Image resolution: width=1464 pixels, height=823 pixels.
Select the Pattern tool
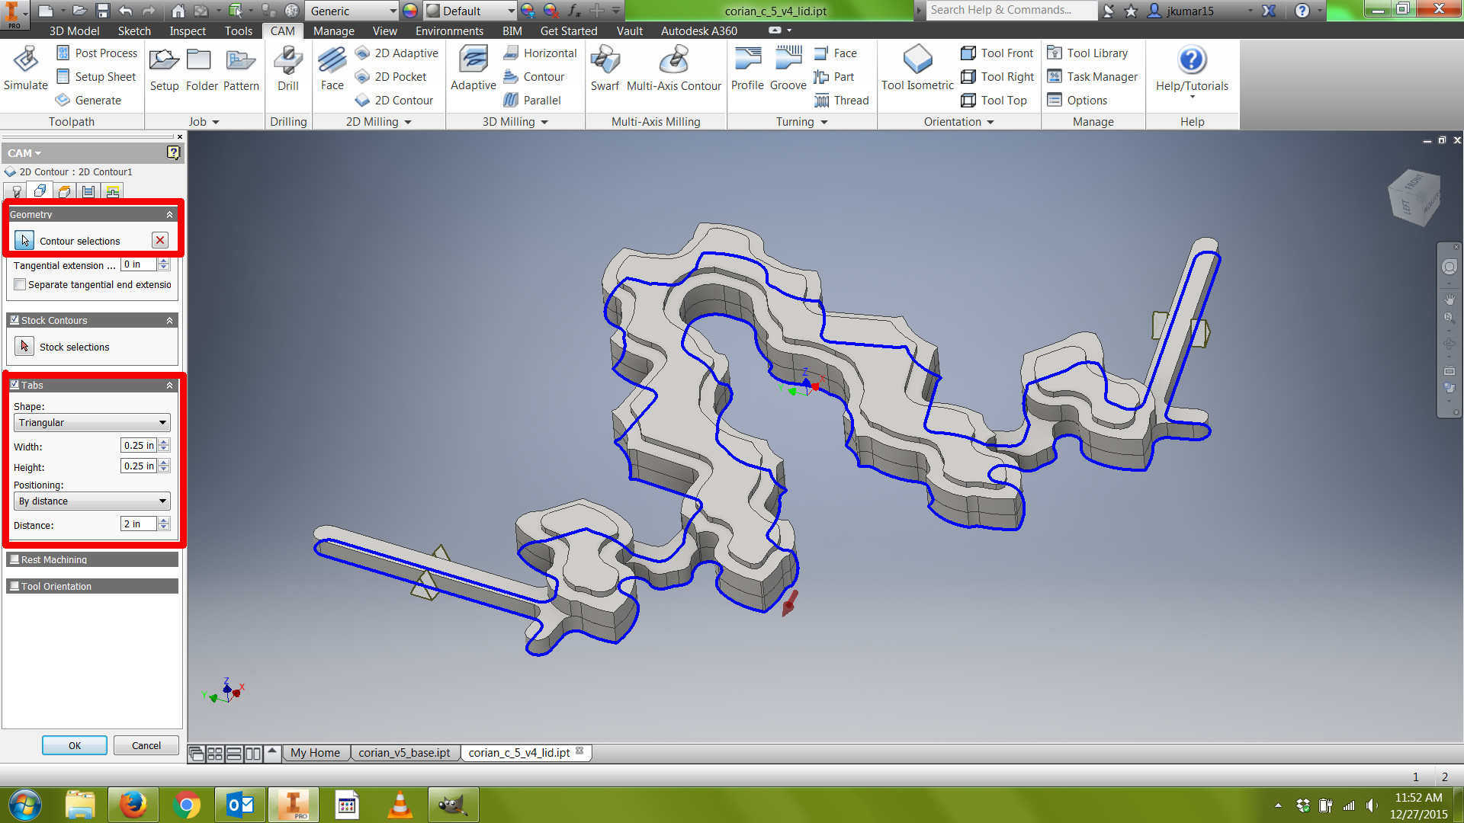241,69
